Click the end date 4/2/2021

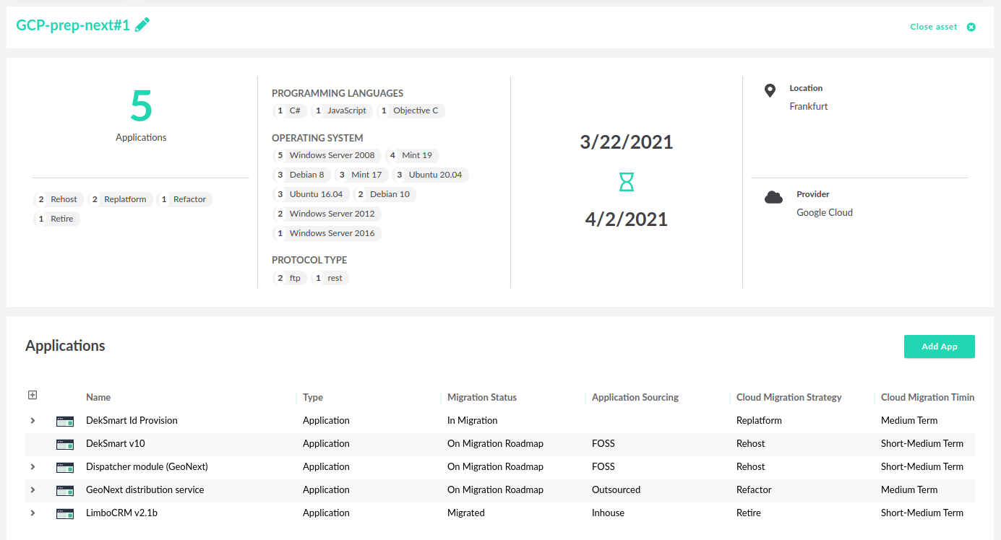pyautogui.click(x=627, y=219)
